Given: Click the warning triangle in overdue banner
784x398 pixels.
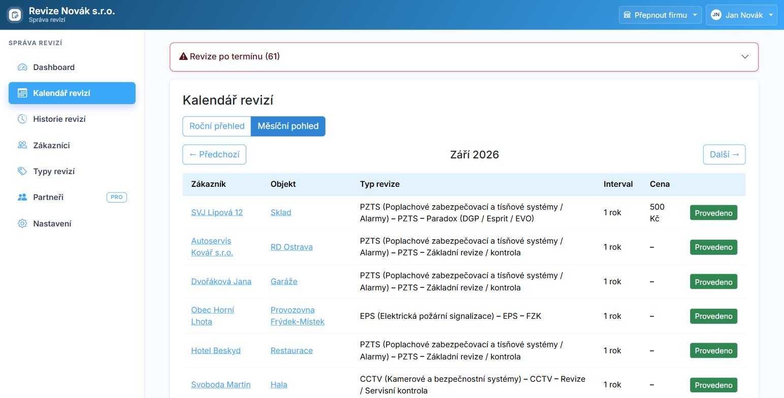Looking at the screenshot, I should point(183,56).
